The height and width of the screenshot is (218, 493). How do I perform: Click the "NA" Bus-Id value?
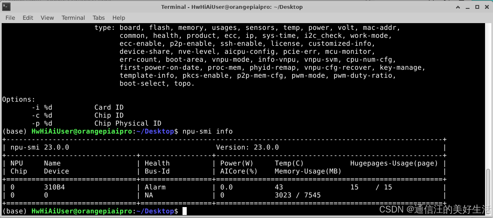(x=149, y=195)
